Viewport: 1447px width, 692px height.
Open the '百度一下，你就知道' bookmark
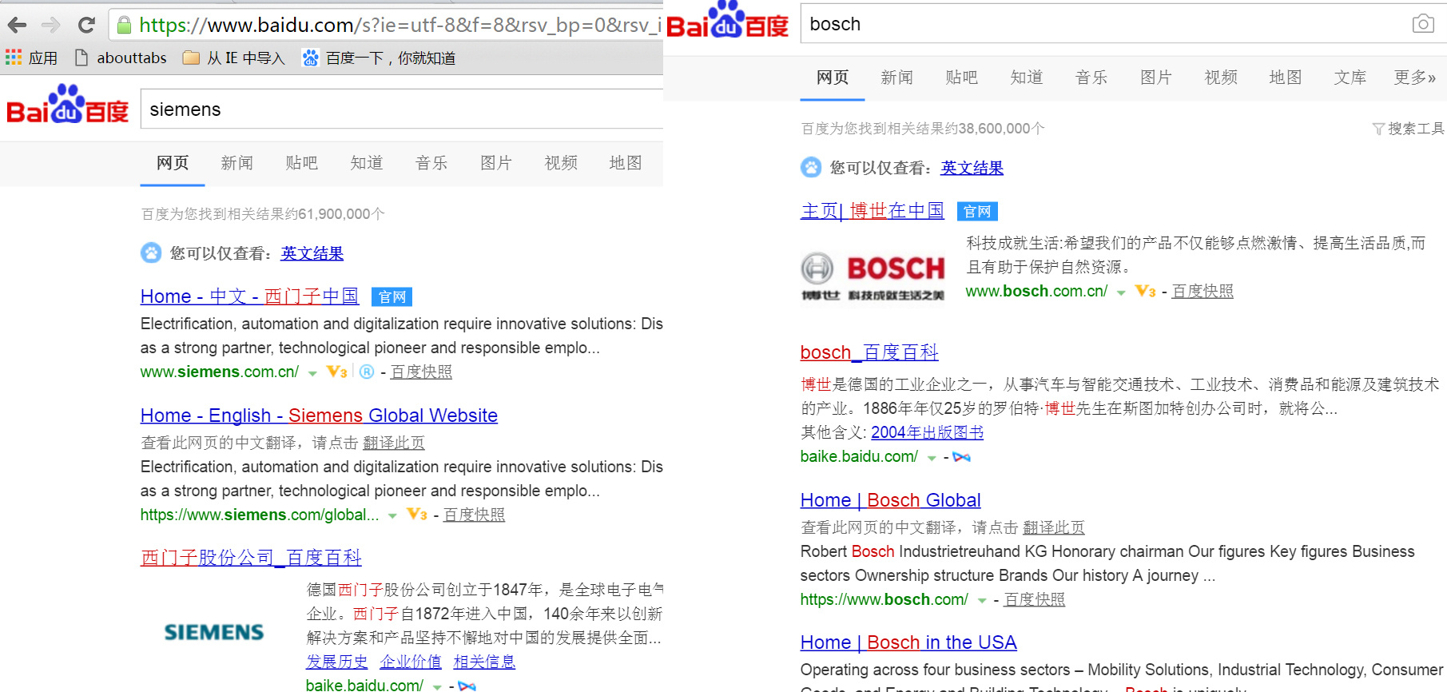click(379, 58)
